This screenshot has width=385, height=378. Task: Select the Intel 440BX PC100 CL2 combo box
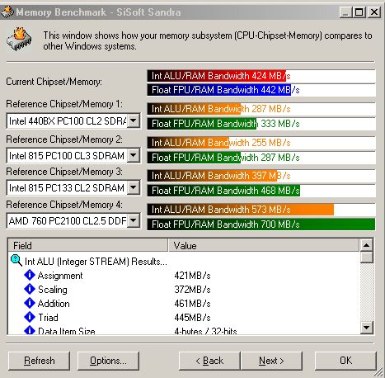73,120
